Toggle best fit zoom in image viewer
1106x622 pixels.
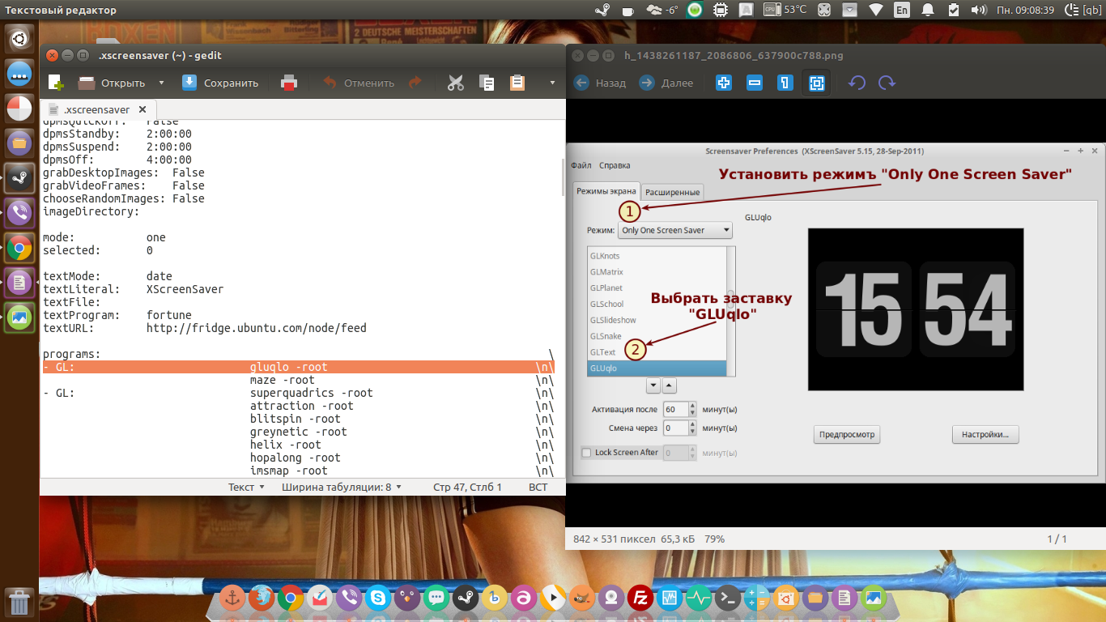(x=816, y=83)
